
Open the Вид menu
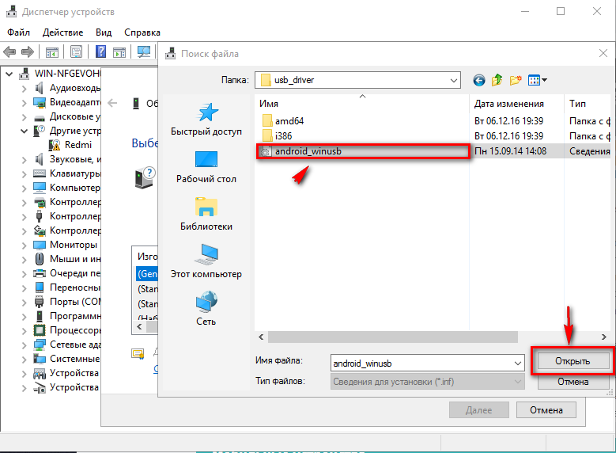point(104,32)
